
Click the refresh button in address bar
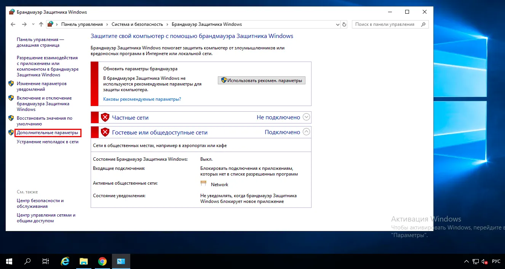(344, 24)
